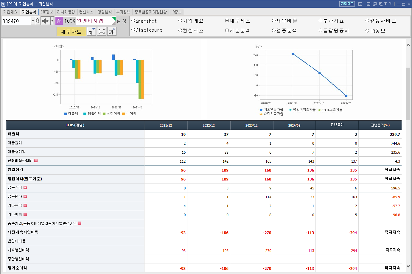This screenshot has width=412, height=274.
Task: Click the vertical scrollbar thumb
Action: (408, 94)
